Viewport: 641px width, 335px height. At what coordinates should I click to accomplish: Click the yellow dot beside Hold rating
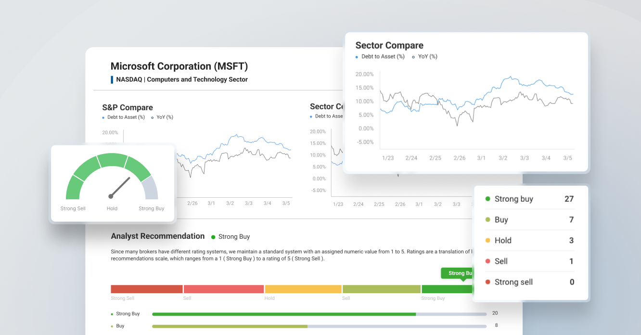coord(489,240)
